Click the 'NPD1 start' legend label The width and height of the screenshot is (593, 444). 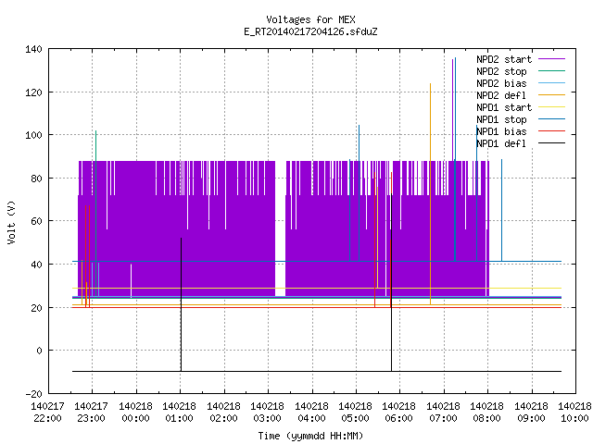504,107
